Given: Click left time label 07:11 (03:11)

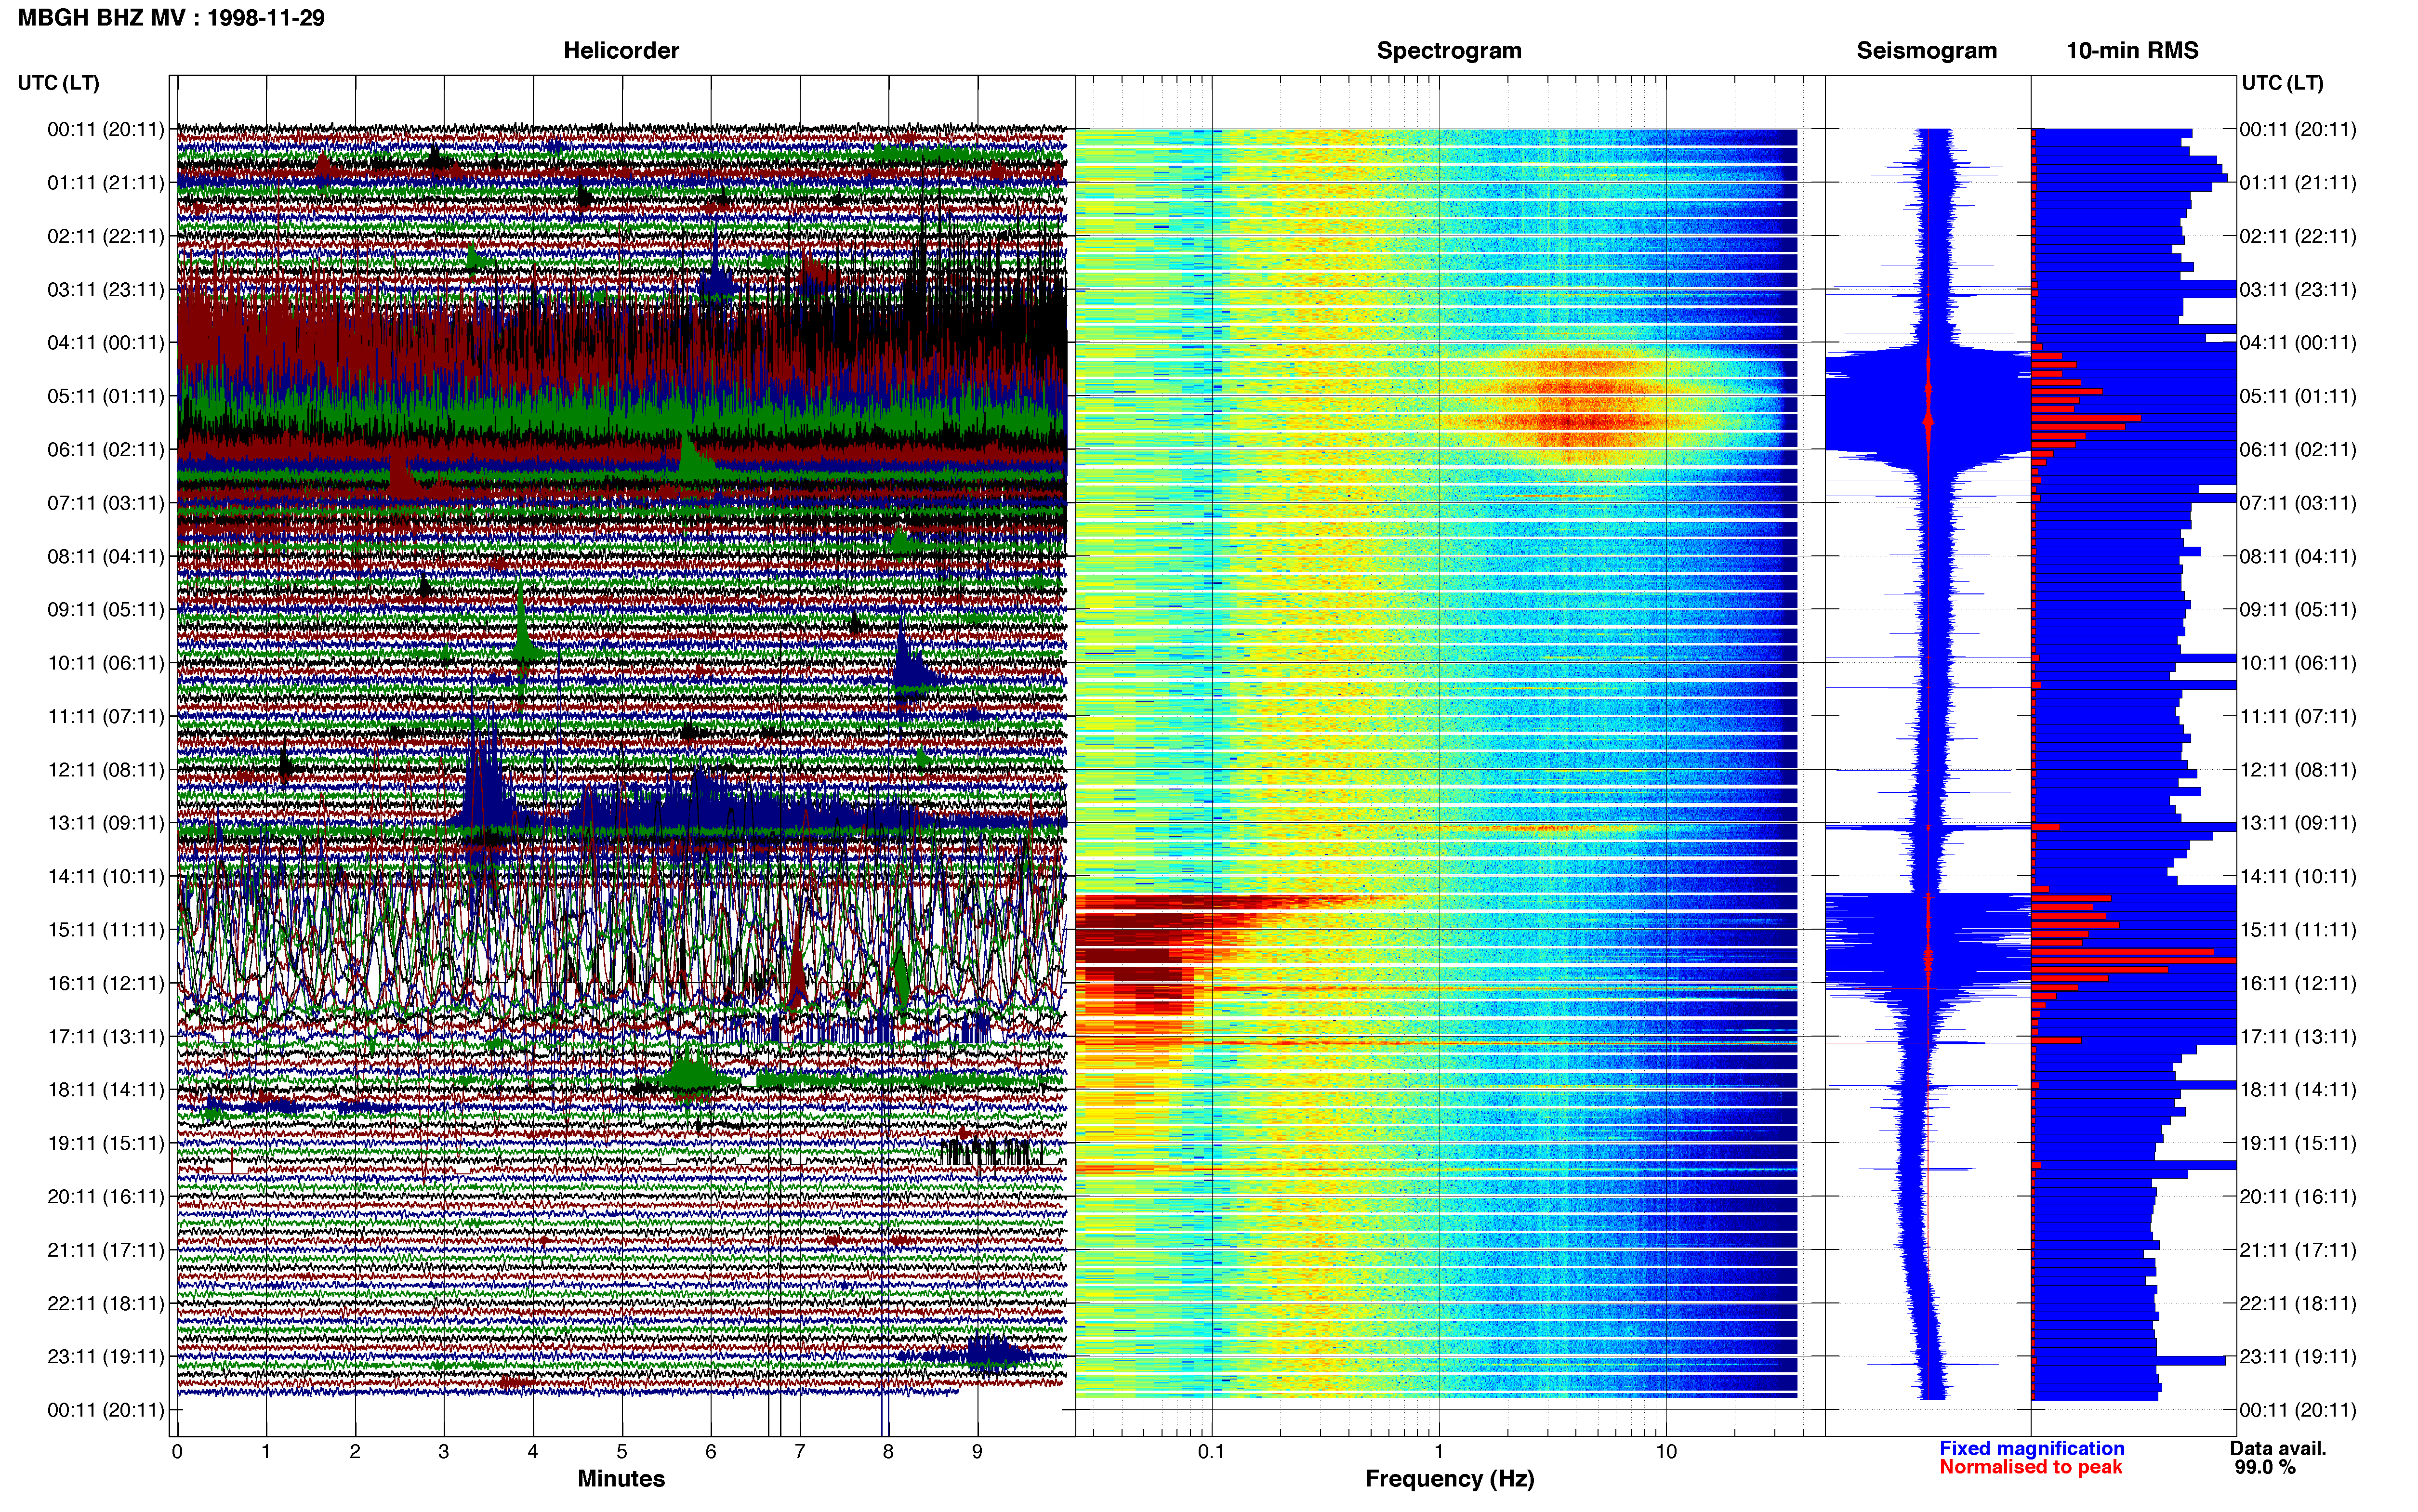Looking at the screenshot, I should click(x=106, y=502).
